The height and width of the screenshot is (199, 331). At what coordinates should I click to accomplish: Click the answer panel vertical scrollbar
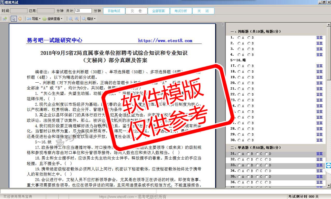coord(328,104)
